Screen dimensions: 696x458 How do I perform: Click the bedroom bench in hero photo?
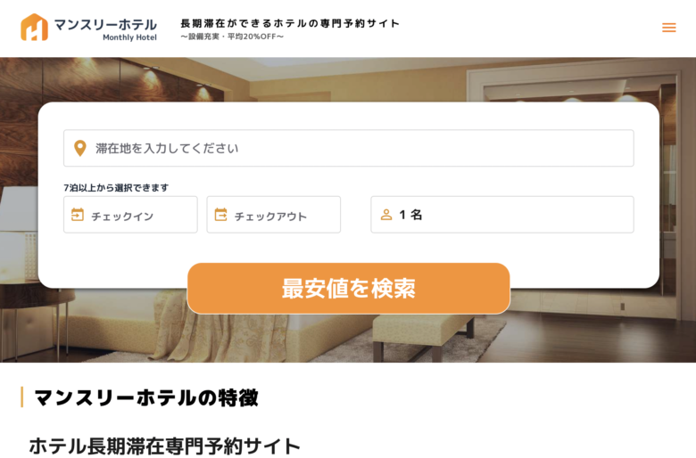click(423, 332)
